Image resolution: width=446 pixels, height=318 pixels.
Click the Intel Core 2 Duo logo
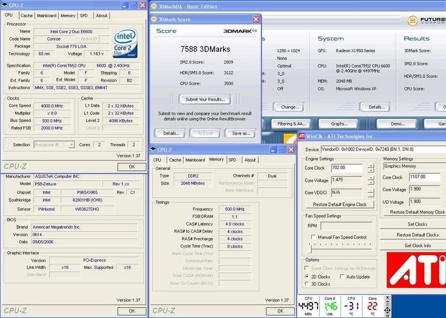point(126,42)
